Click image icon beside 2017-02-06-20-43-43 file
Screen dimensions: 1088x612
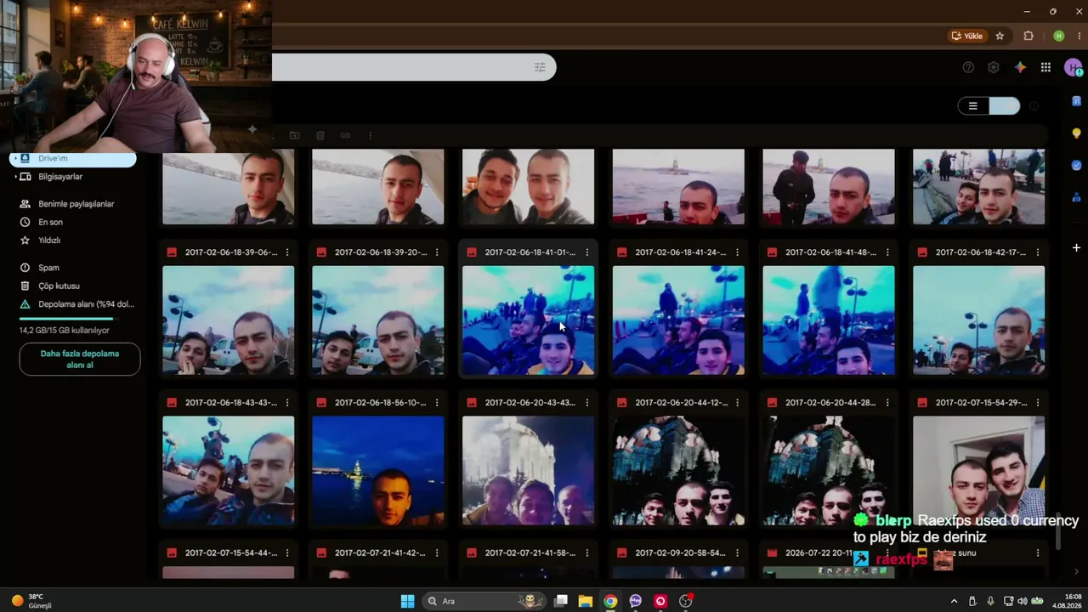pos(471,403)
